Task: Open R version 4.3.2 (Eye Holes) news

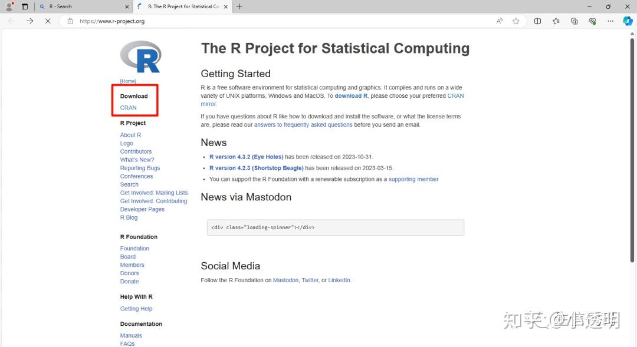Action: (246, 157)
